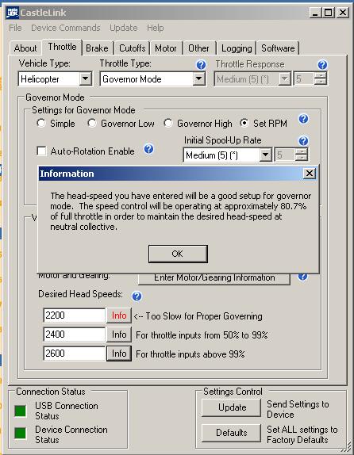Click the Initial Spool-Up Rate value stepper
The image size is (354, 455).
click(x=302, y=155)
